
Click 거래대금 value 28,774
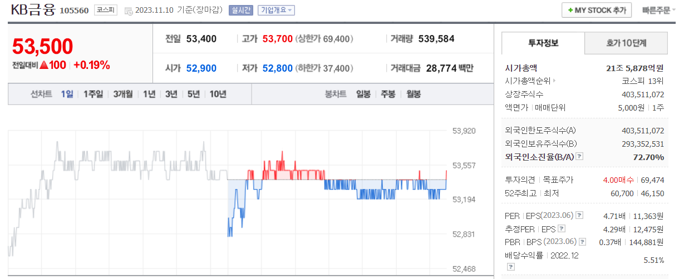[x=441, y=68]
